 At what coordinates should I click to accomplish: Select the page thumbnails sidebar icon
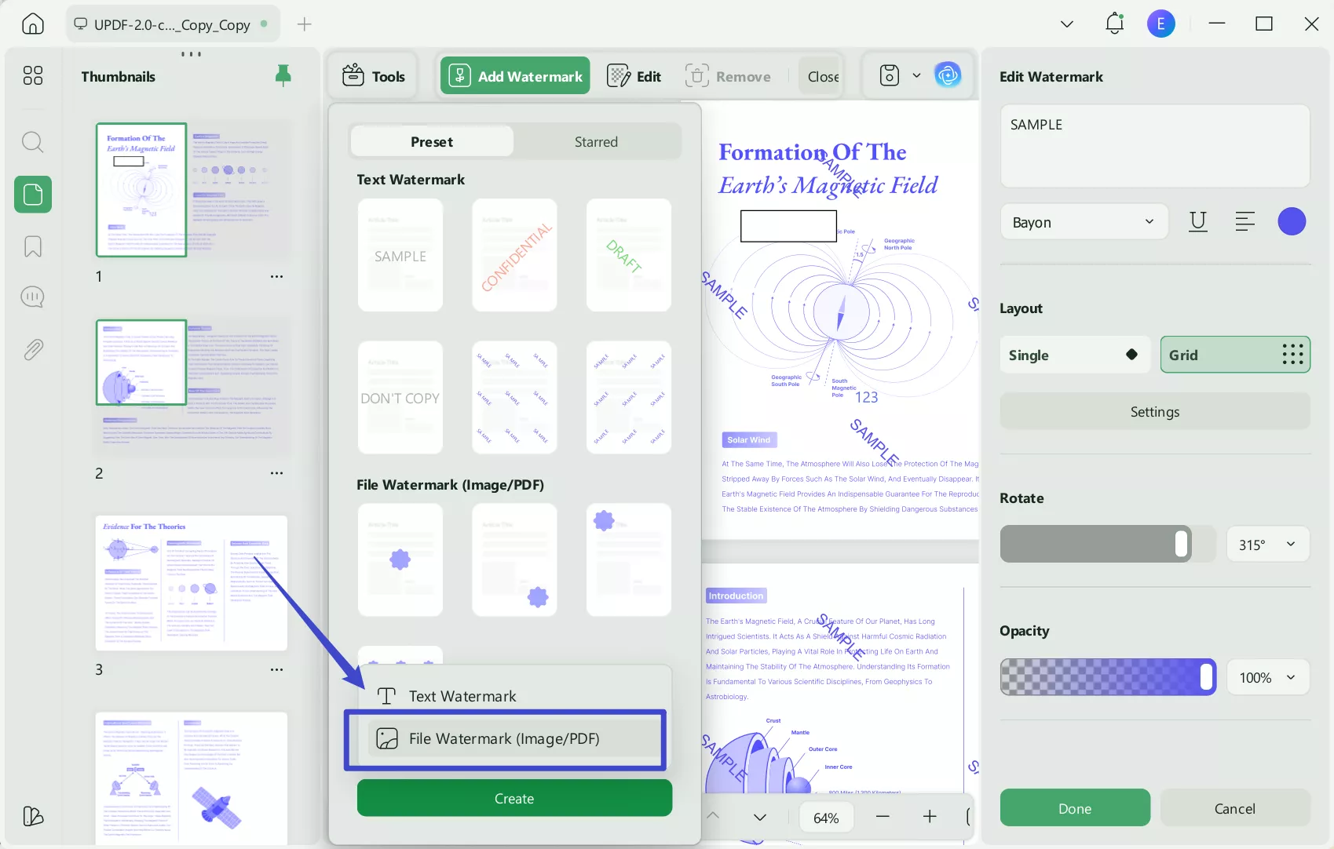(33, 194)
